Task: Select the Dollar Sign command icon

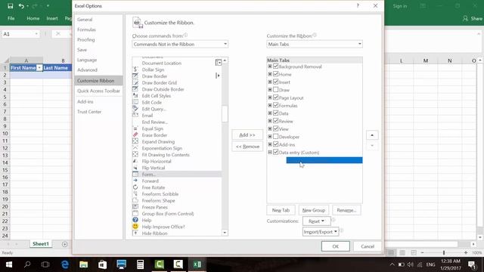Action: point(135,70)
